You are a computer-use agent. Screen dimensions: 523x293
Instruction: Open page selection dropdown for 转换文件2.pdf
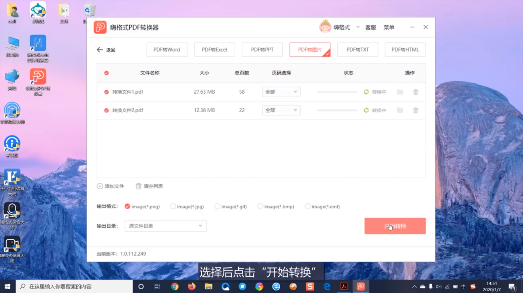pyautogui.click(x=281, y=110)
